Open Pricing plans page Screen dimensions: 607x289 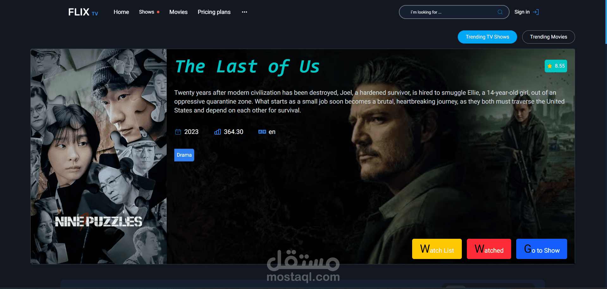pos(214,12)
